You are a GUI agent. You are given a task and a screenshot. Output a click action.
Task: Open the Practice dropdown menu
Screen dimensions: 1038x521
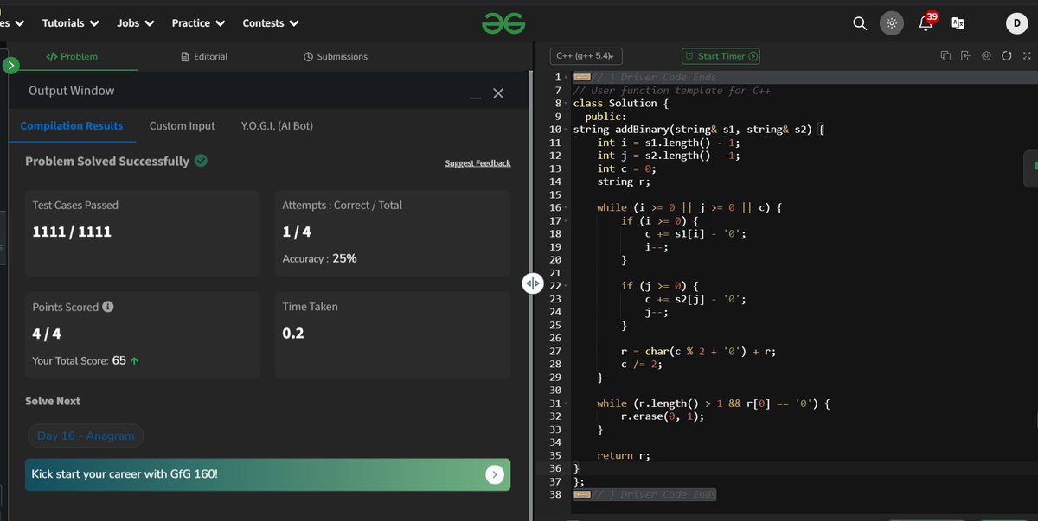pyautogui.click(x=199, y=23)
